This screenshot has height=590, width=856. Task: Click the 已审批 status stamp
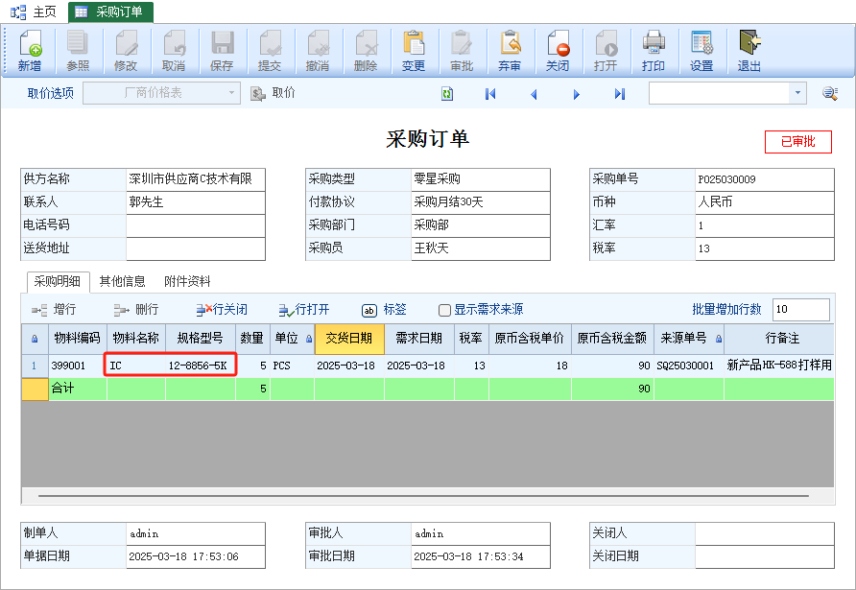pyautogui.click(x=798, y=142)
